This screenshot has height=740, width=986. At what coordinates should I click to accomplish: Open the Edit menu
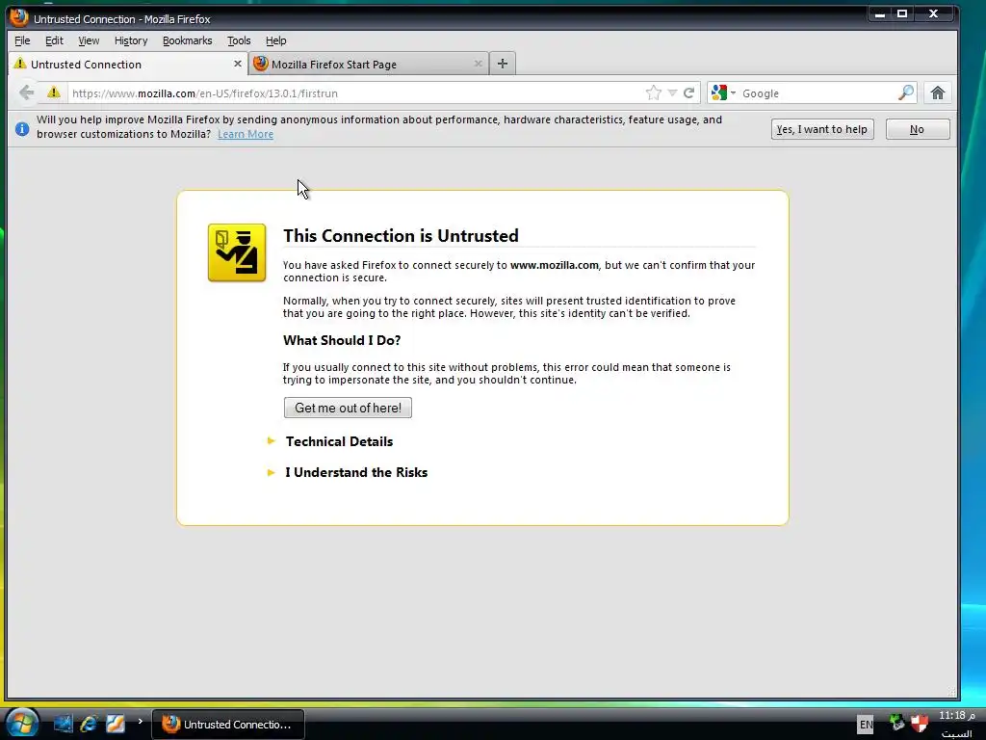pyautogui.click(x=54, y=40)
